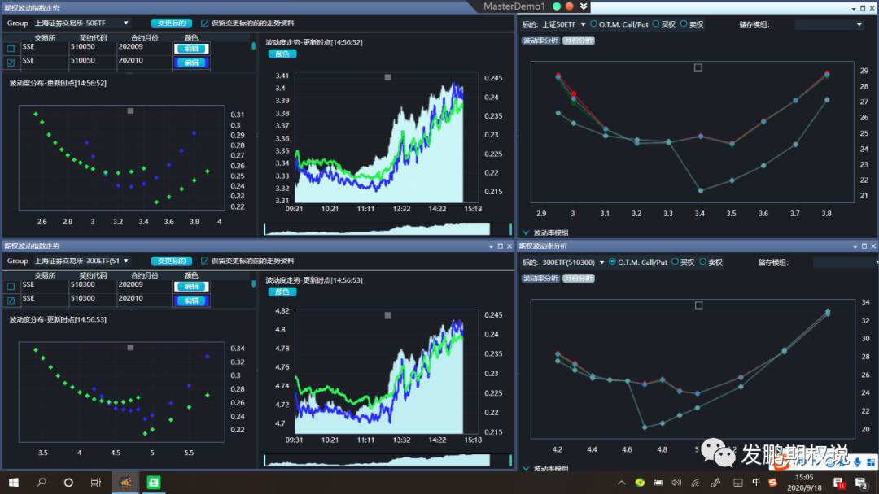Switch to 波动率分析 tab in the top-right panel
Viewport: 879px width, 494px height.
tap(540, 41)
